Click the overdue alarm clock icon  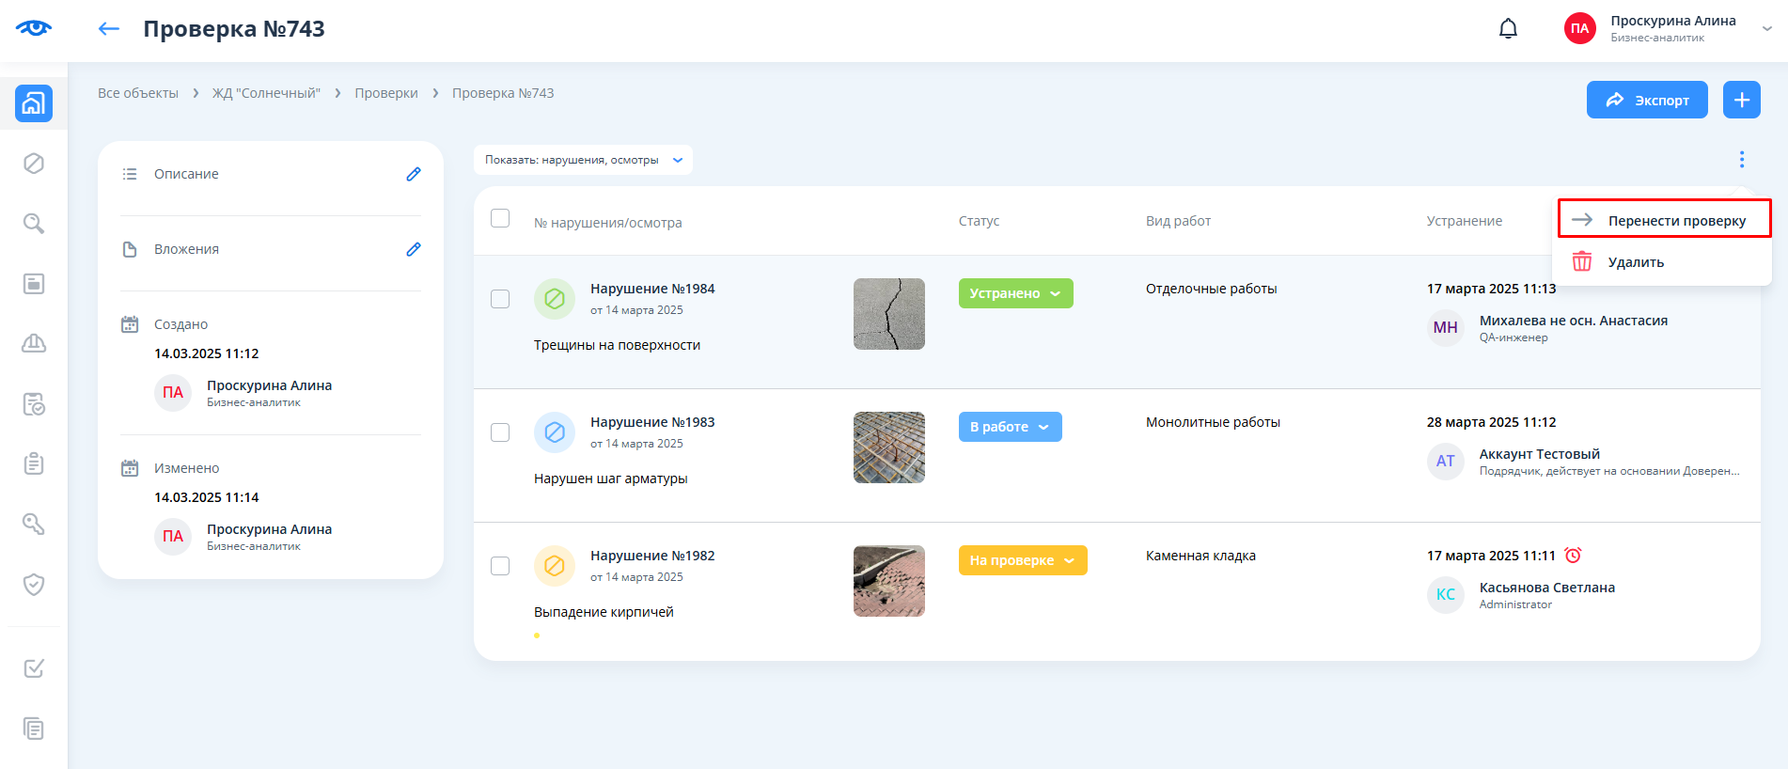pos(1573,556)
